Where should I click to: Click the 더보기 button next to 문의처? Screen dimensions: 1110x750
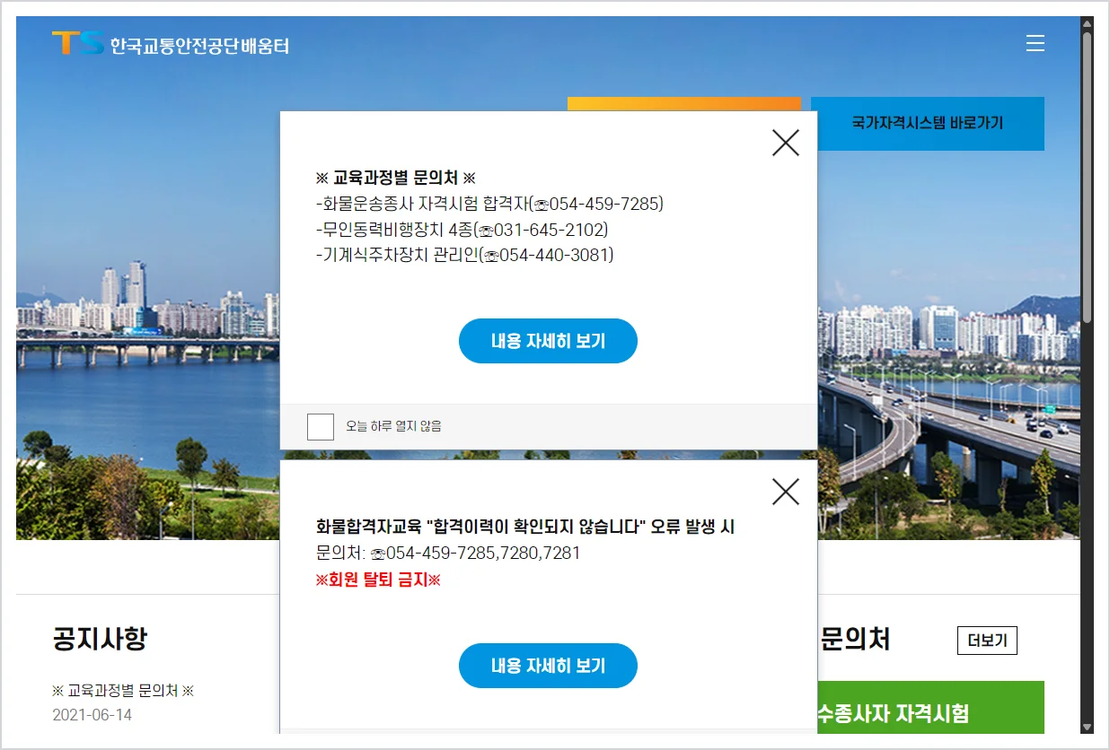(987, 641)
